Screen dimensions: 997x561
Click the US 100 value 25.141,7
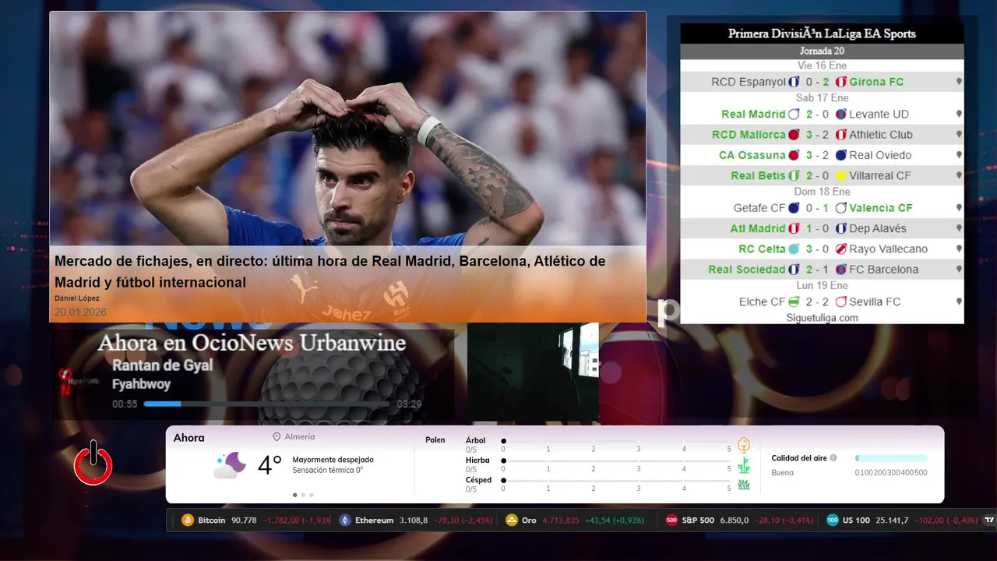point(892,520)
